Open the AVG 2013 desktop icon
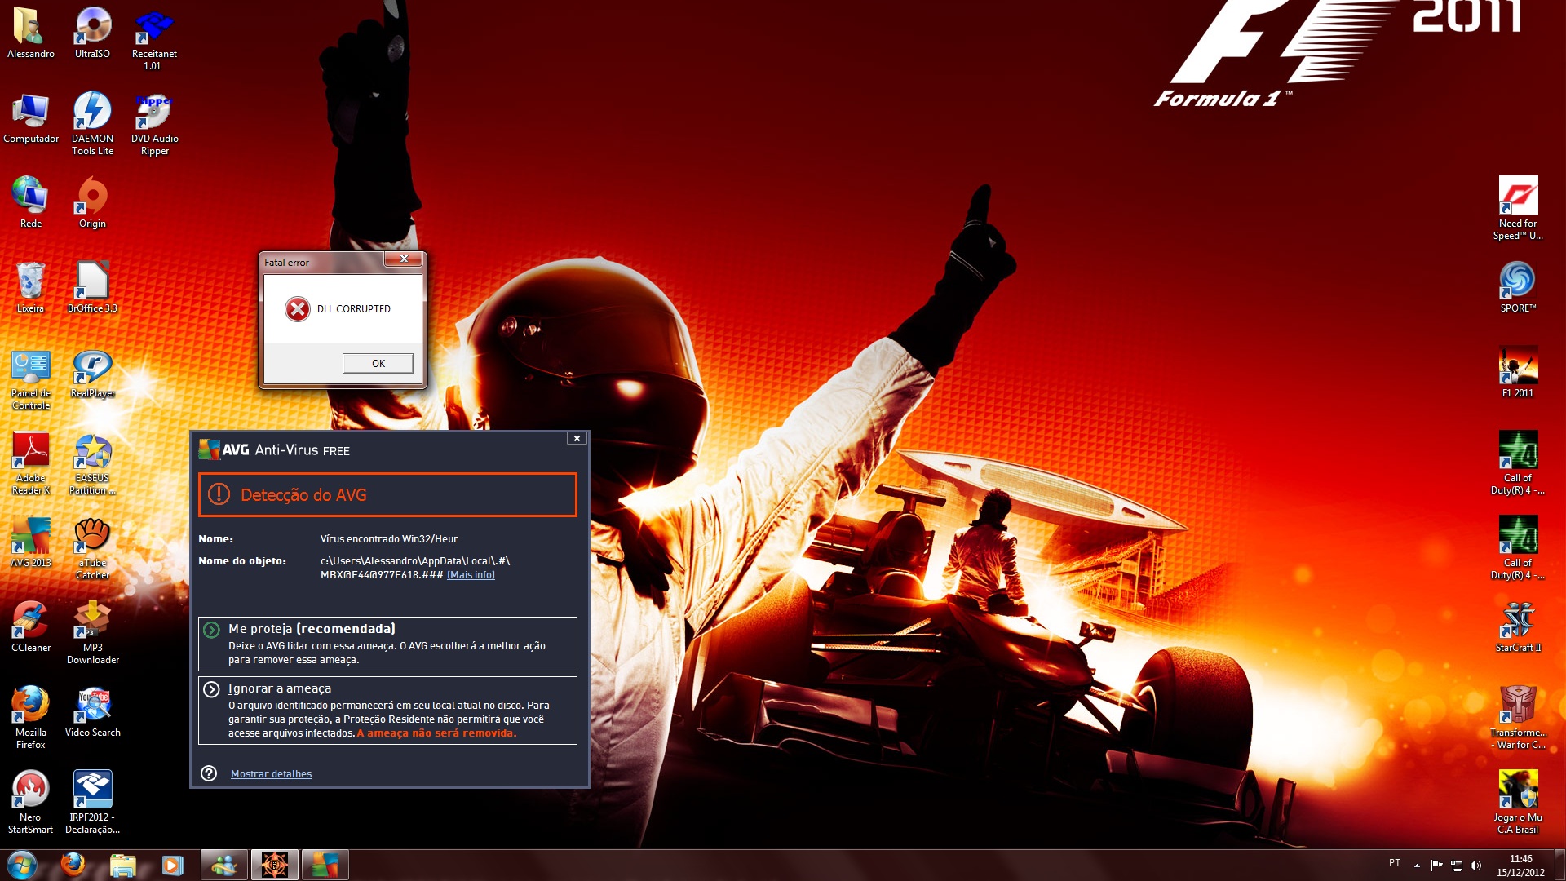 tap(30, 536)
